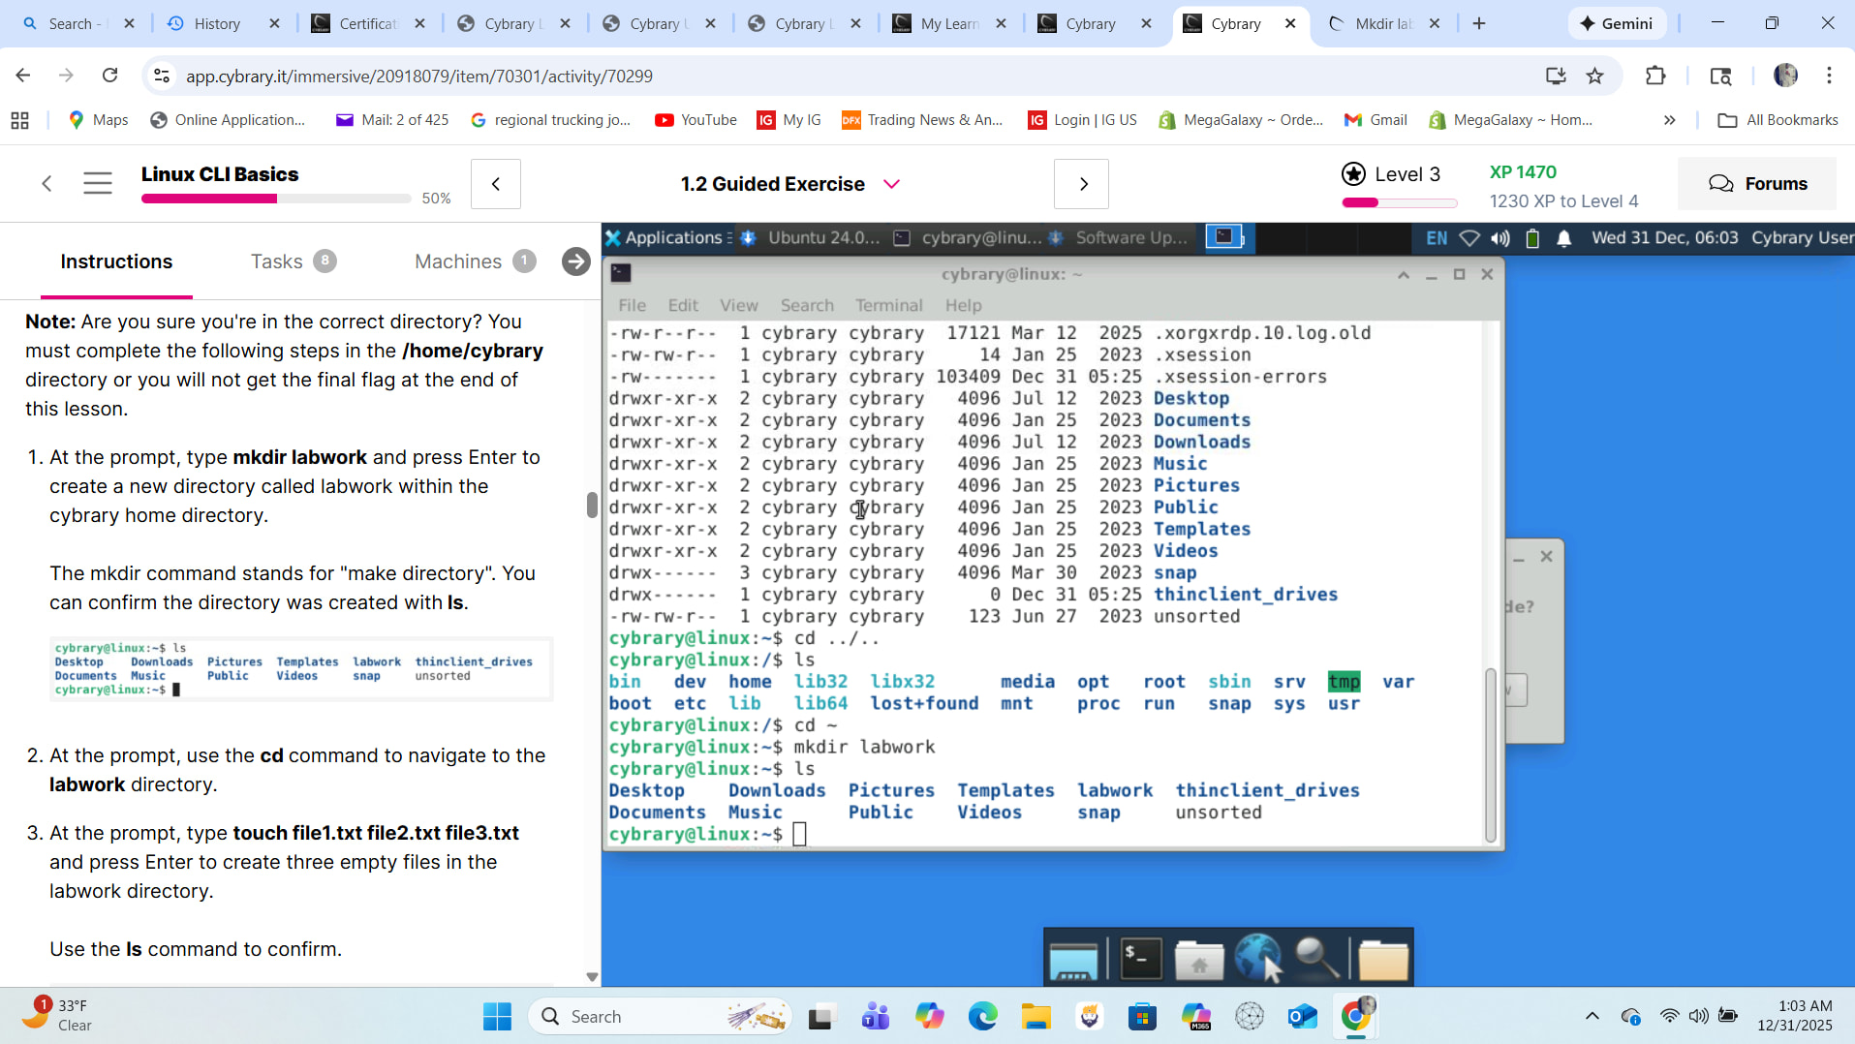The height and width of the screenshot is (1044, 1855).
Task: Click the Linux CLI Basics progress bar
Action: 276,199
